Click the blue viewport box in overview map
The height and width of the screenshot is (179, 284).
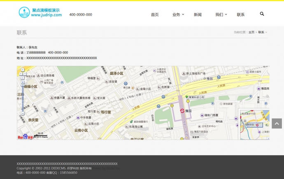point(255,125)
